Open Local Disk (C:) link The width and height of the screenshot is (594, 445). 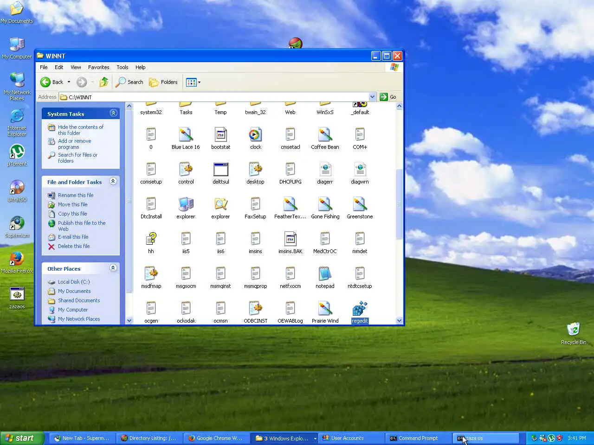point(74,282)
